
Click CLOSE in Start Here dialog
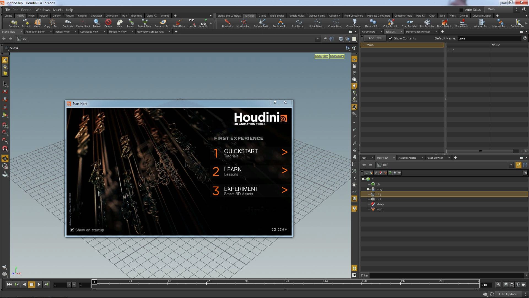pos(279,230)
